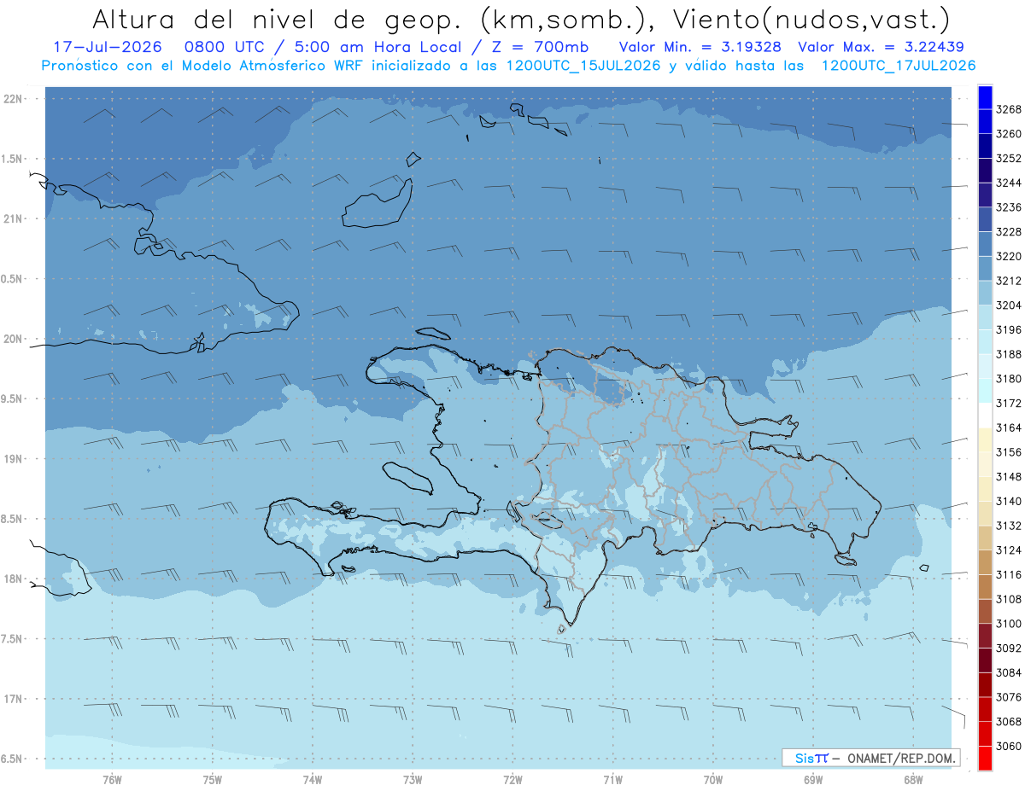The height and width of the screenshot is (791, 1025).
Task: Click the '0.5N' latitude label
Action: (13, 279)
